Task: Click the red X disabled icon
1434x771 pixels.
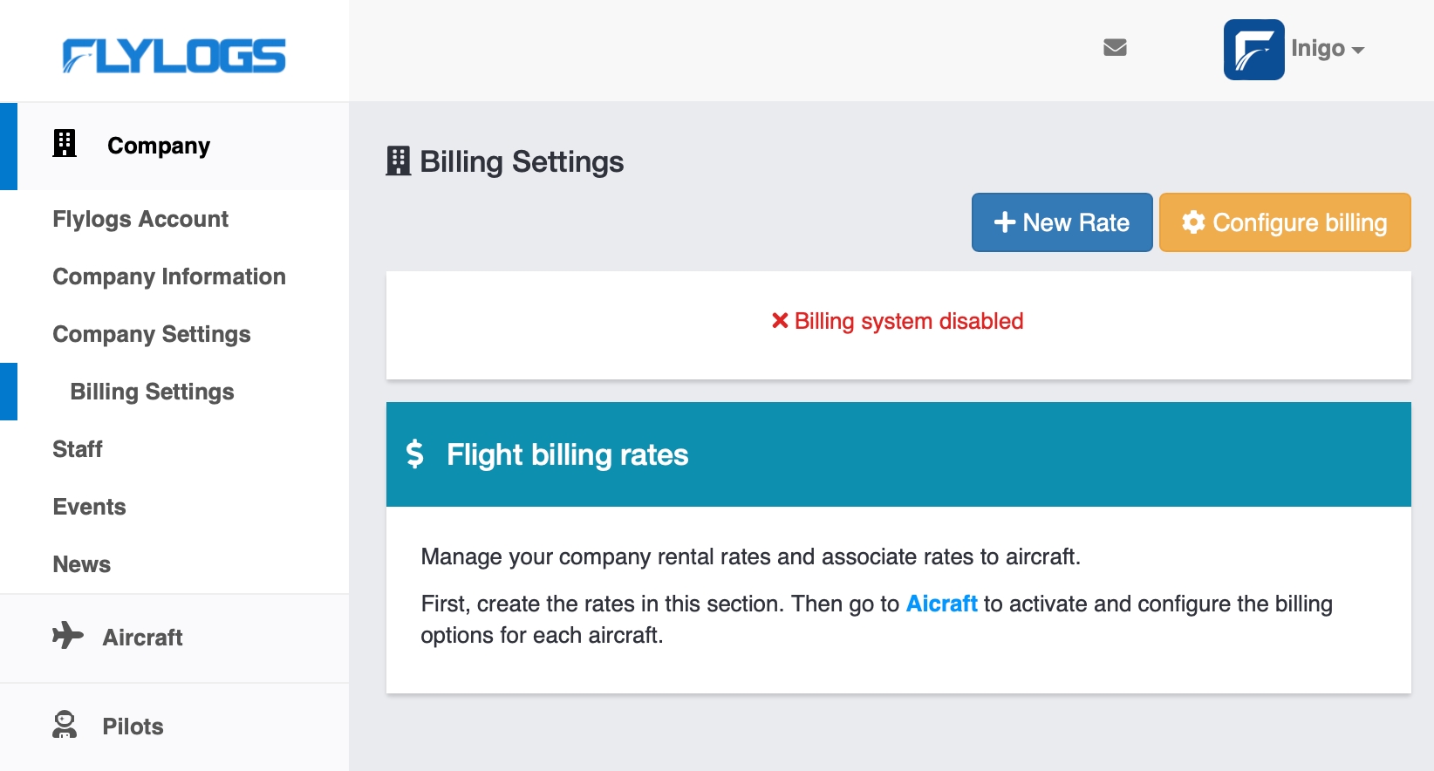Action: tap(780, 321)
